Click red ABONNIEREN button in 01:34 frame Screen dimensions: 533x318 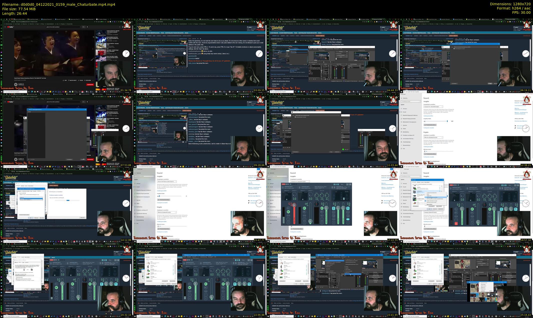(90, 85)
